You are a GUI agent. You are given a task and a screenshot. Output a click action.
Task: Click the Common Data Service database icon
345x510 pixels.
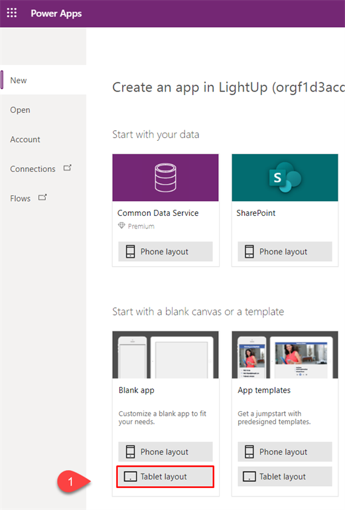165,178
